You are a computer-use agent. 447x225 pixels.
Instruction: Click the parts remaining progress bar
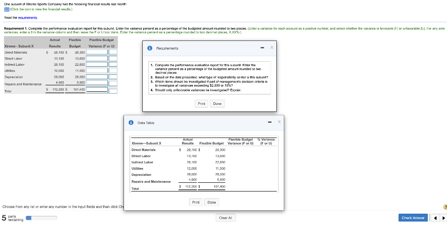[41, 218]
